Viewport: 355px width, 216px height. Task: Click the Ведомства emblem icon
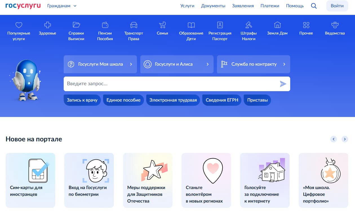335,25
